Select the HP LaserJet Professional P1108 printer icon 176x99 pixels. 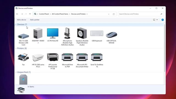click(53, 57)
